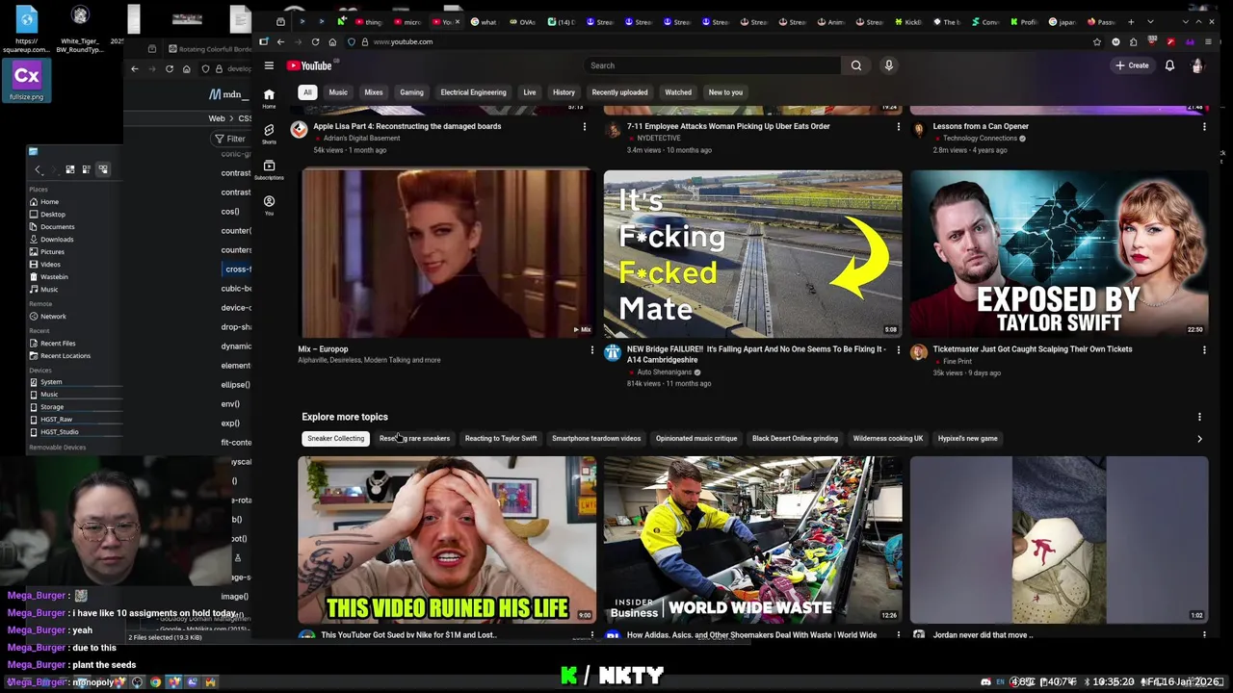Open Explore more topics options menu

(x=1199, y=417)
